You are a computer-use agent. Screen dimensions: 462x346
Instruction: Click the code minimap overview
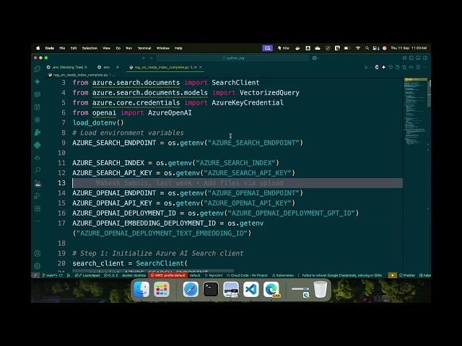[x=416, y=112]
